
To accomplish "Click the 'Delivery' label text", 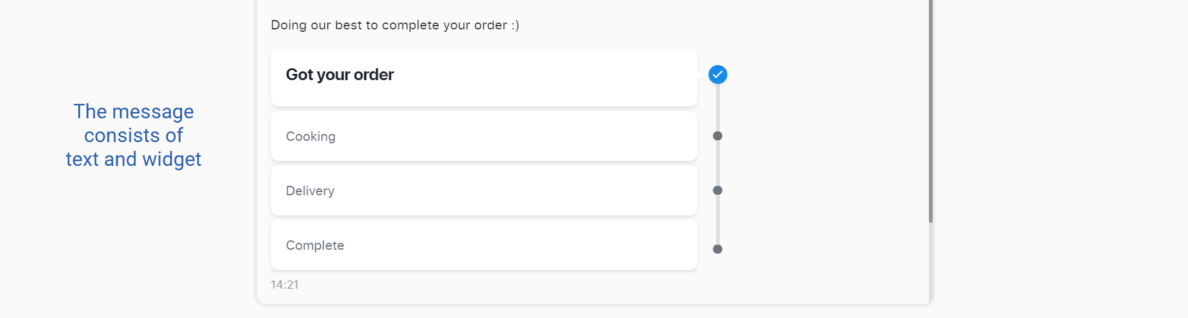I will (x=310, y=191).
